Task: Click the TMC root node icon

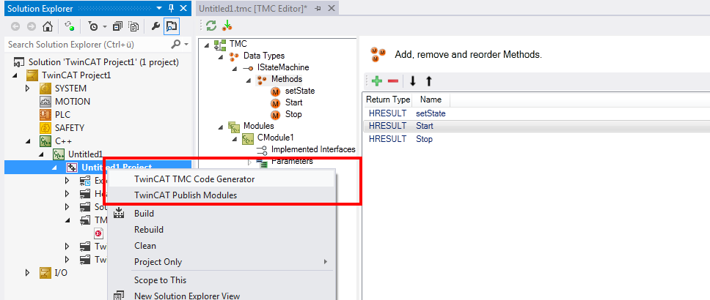Action: [221, 45]
